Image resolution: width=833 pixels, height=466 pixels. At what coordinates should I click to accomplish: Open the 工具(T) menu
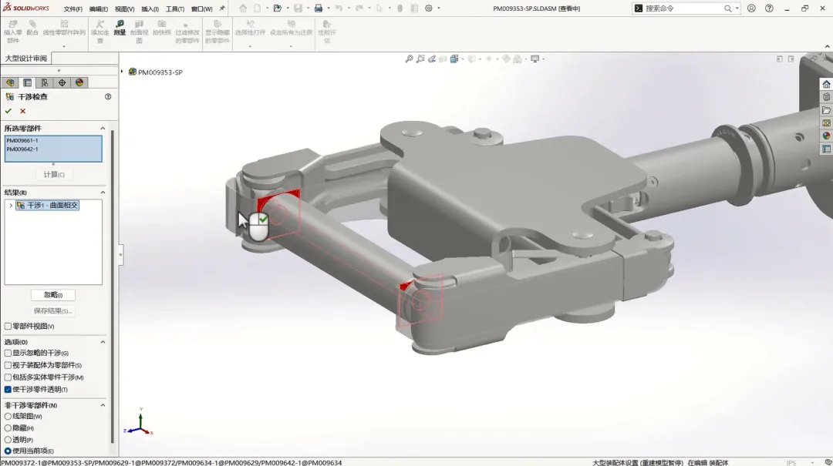[175, 9]
